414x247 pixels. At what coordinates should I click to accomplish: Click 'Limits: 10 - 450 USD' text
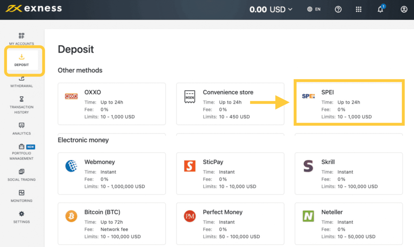[226, 117]
